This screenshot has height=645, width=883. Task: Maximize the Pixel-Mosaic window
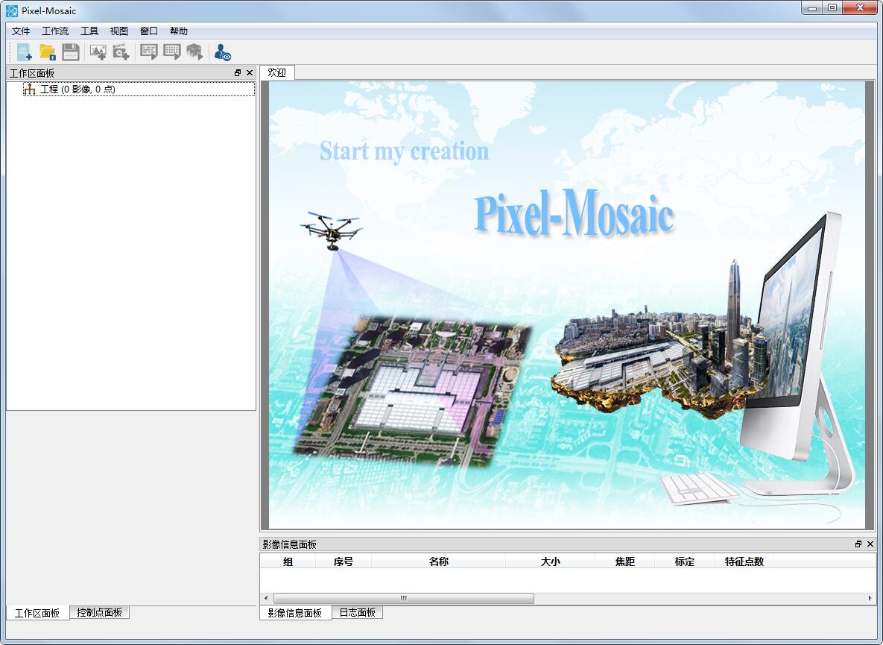(832, 8)
